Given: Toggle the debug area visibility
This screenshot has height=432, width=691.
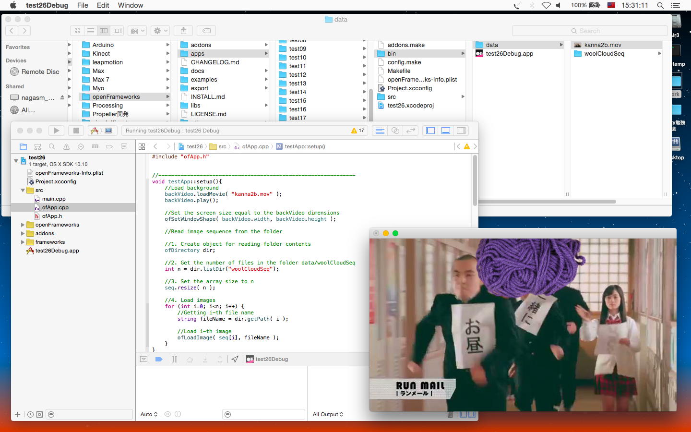Looking at the screenshot, I should pos(446,131).
